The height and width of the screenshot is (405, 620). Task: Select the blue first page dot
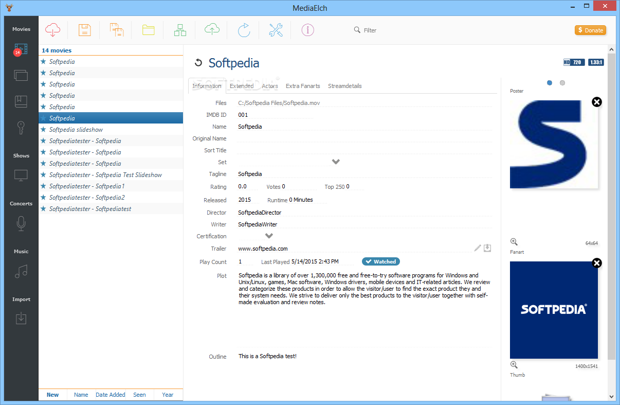pyautogui.click(x=550, y=82)
